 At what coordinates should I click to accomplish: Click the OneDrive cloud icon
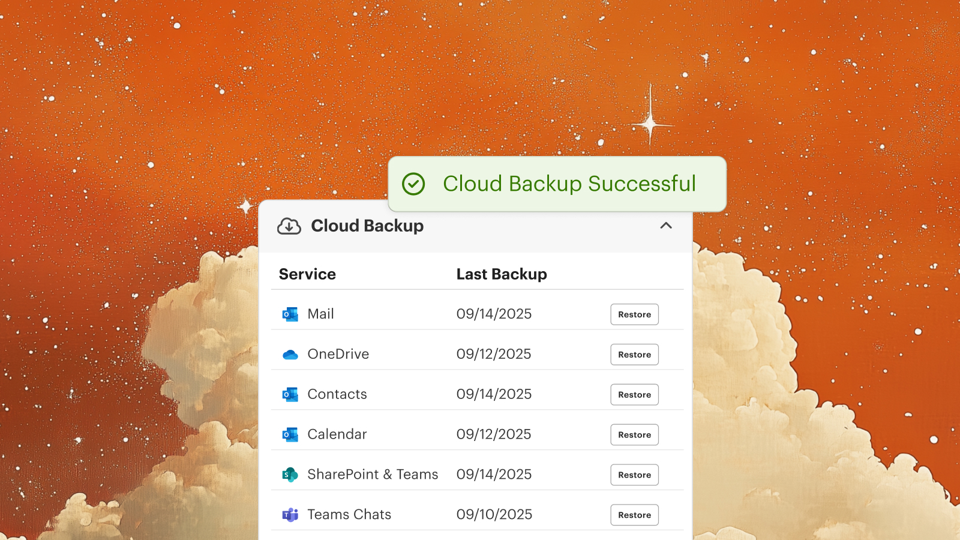[290, 355]
